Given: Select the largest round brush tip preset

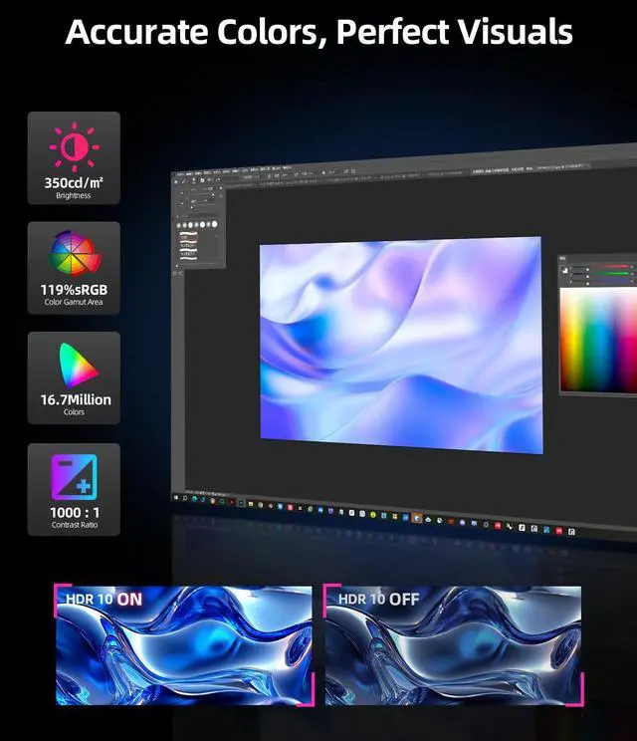Looking at the screenshot, I should point(212,224).
